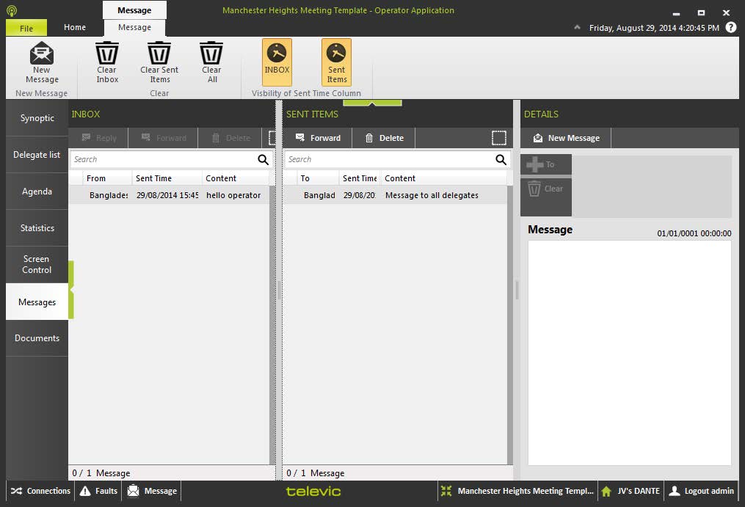The width and height of the screenshot is (745, 507).
Task: Open the Delegate list sidebar tab
Action: tap(37, 155)
